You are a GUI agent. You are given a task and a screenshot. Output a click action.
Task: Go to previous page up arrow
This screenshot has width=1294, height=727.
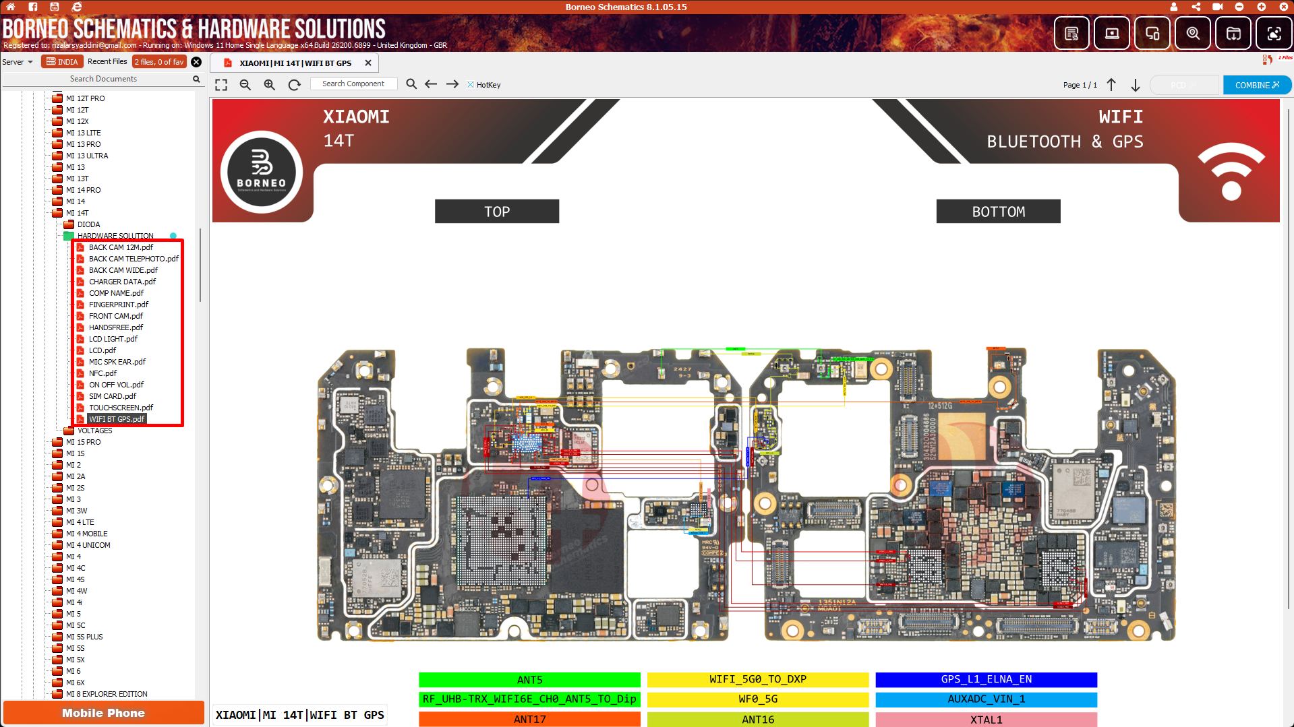pyautogui.click(x=1111, y=85)
